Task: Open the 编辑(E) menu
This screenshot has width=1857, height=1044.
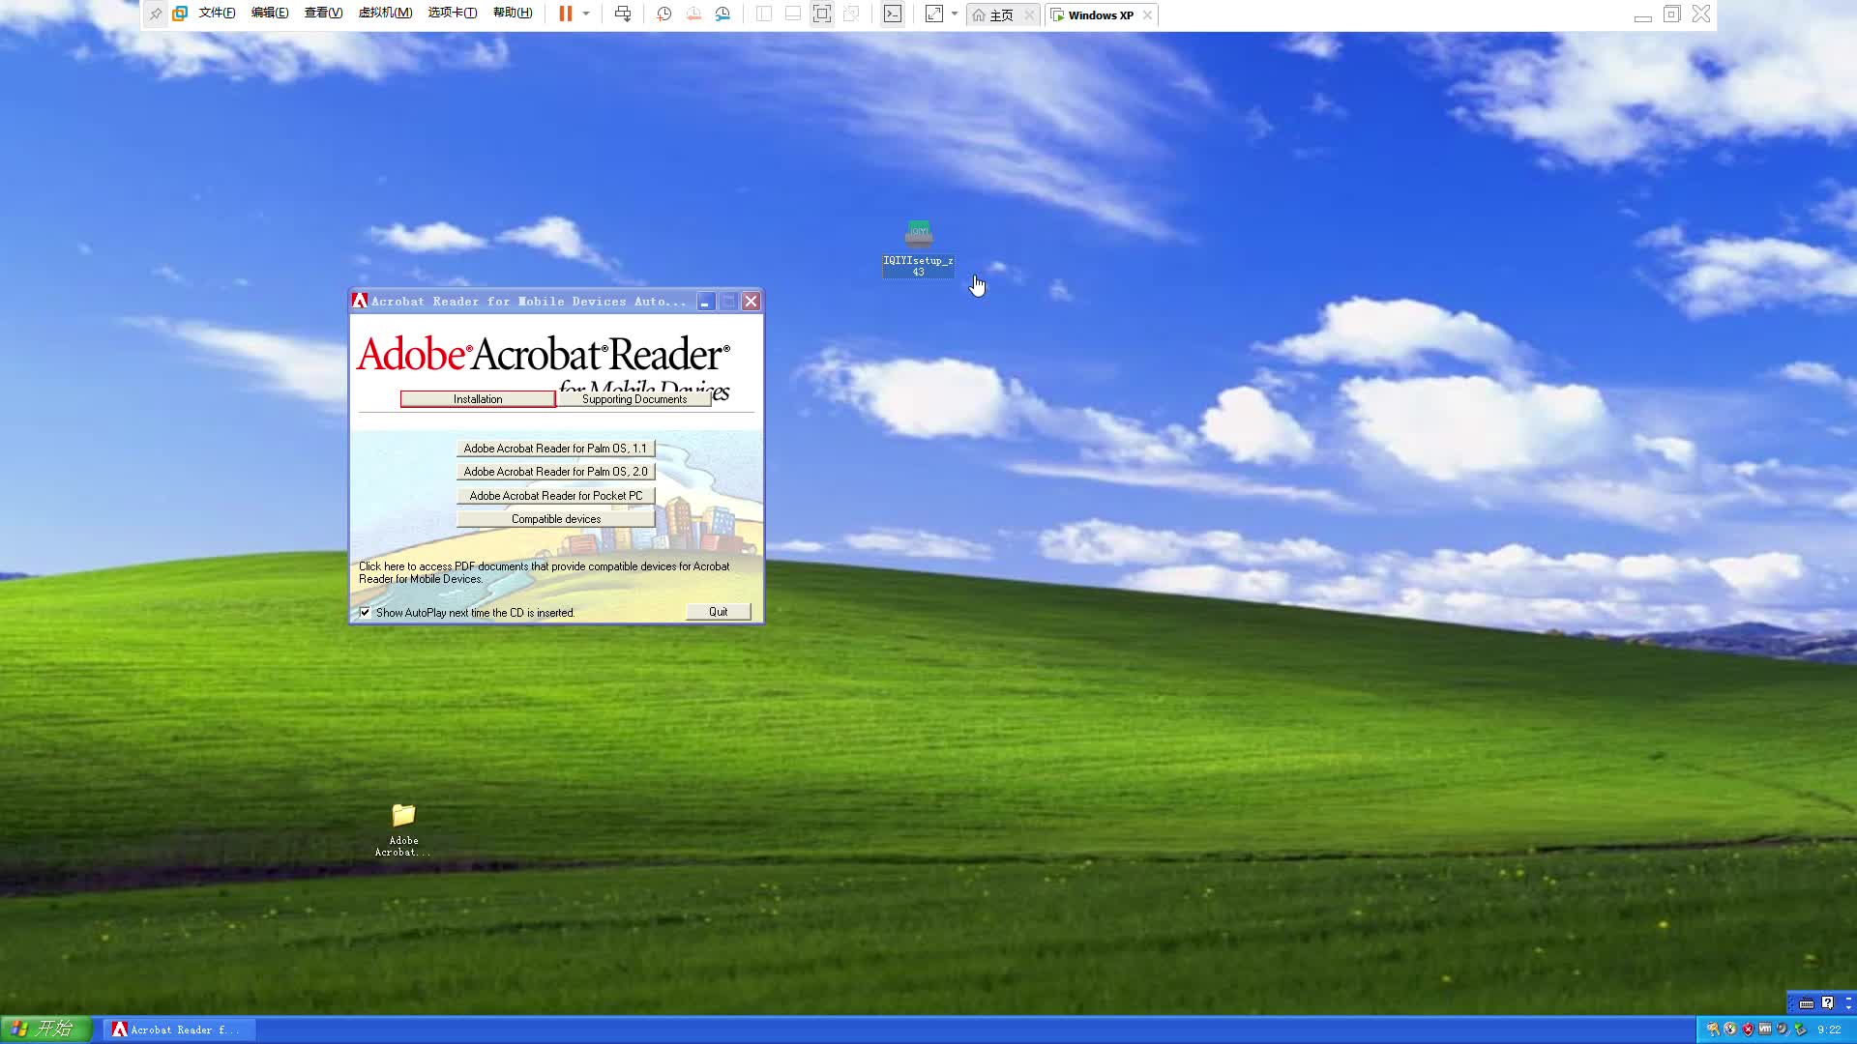Action: tap(270, 14)
